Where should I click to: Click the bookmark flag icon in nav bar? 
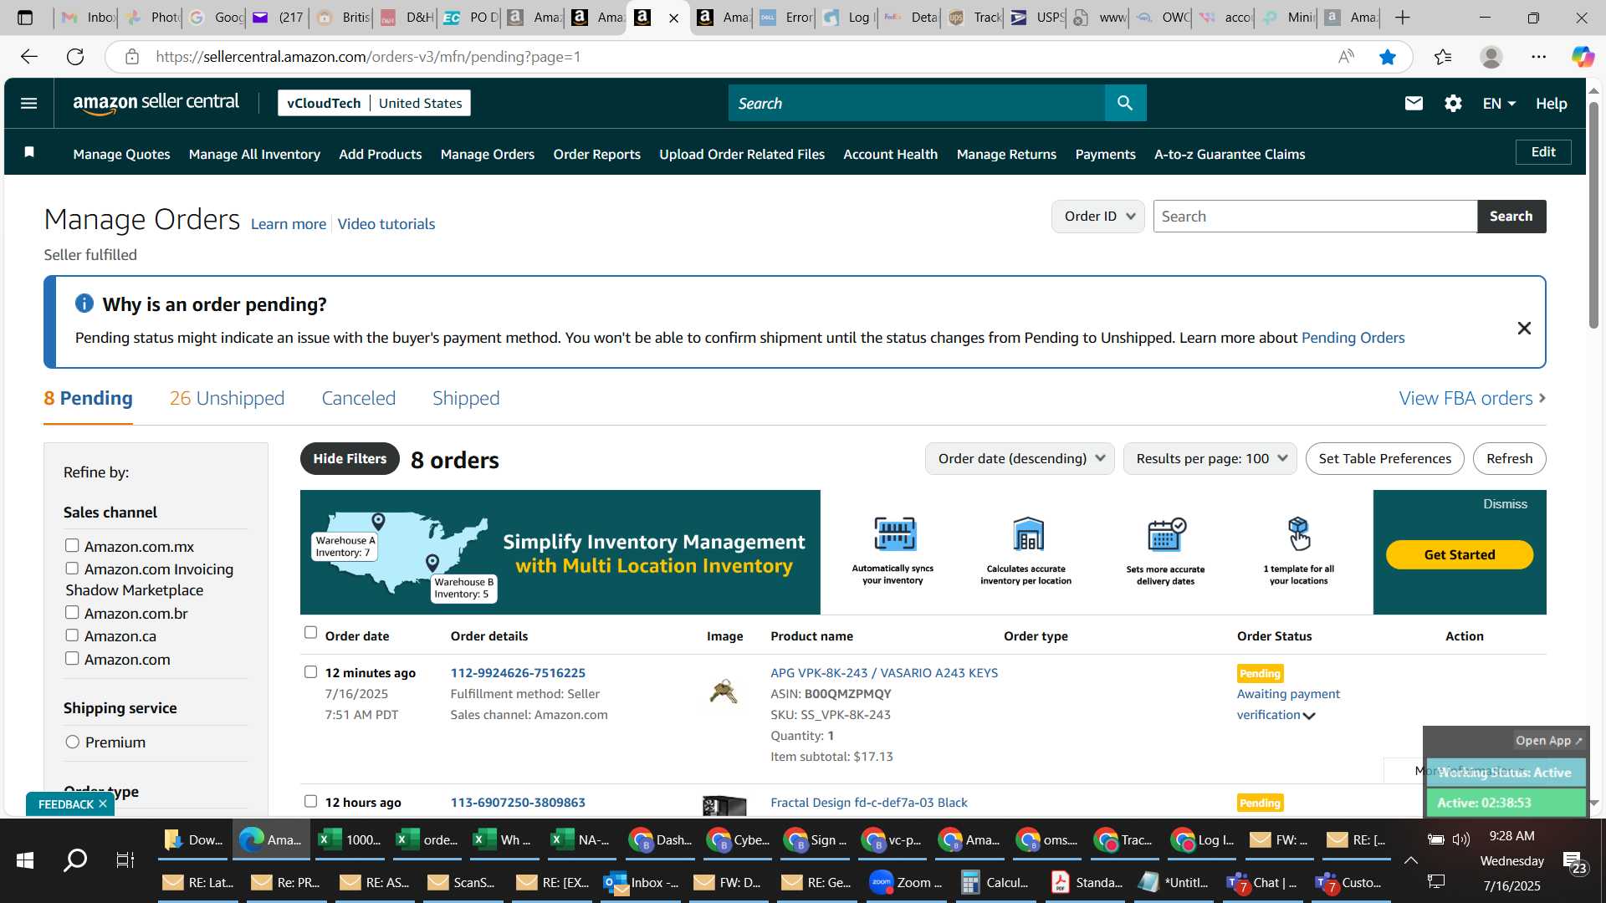click(29, 151)
